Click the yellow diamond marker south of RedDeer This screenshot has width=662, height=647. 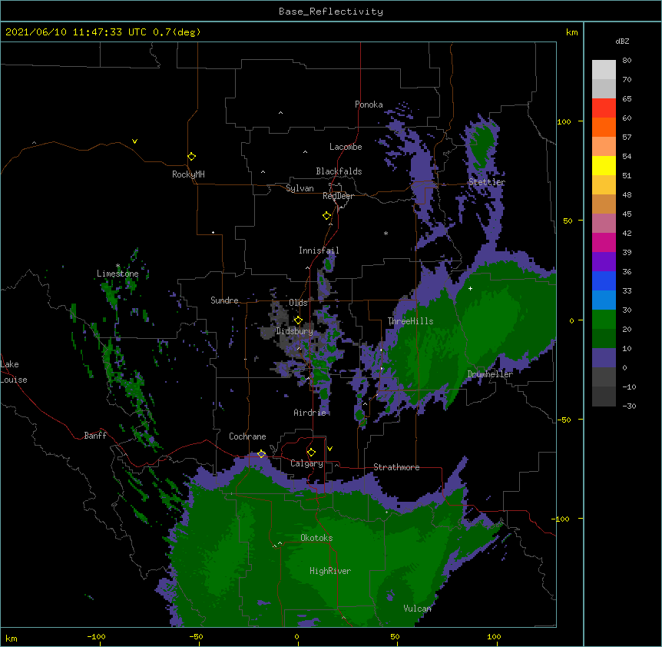(x=326, y=216)
